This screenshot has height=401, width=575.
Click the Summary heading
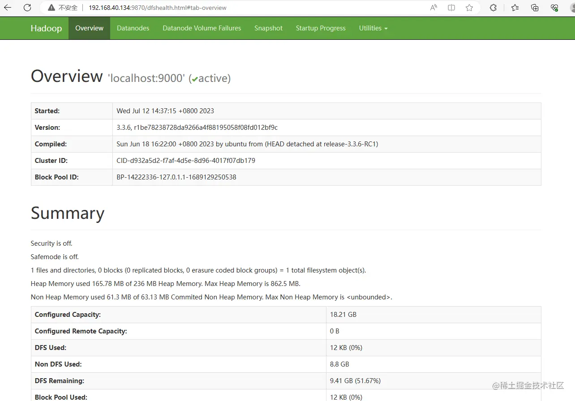pos(68,213)
